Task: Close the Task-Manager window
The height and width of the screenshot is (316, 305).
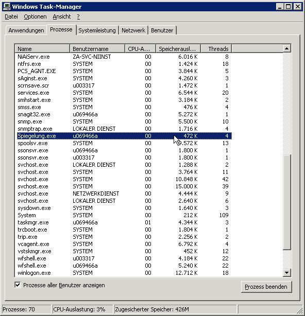Action: [x=298, y=7]
